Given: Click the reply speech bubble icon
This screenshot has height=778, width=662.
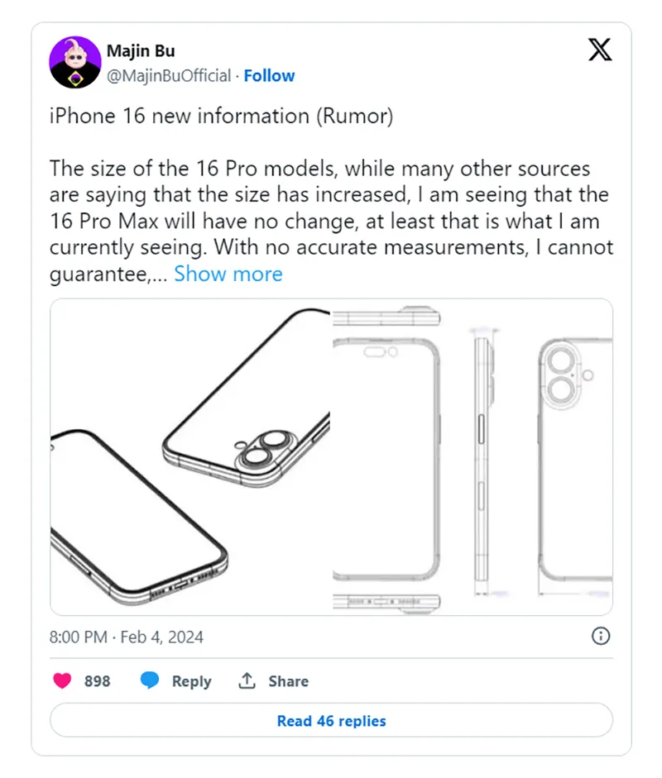Looking at the screenshot, I should (x=150, y=681).
